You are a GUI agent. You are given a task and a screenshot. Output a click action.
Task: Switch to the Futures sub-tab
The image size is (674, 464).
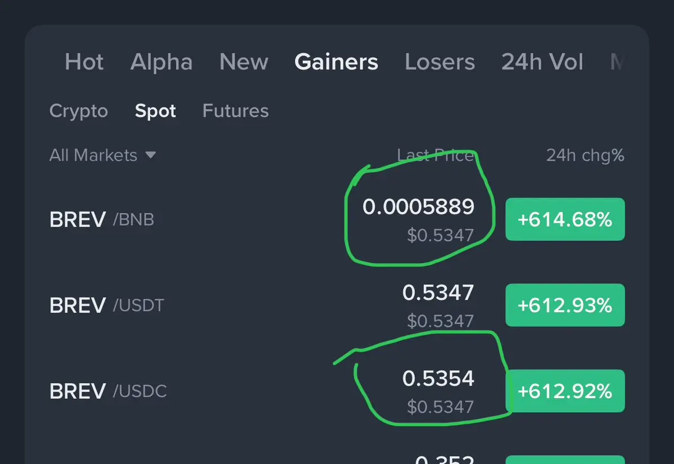235,111
